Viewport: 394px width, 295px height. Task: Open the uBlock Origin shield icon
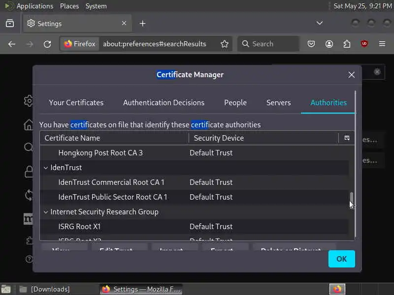tap(364, 44)
